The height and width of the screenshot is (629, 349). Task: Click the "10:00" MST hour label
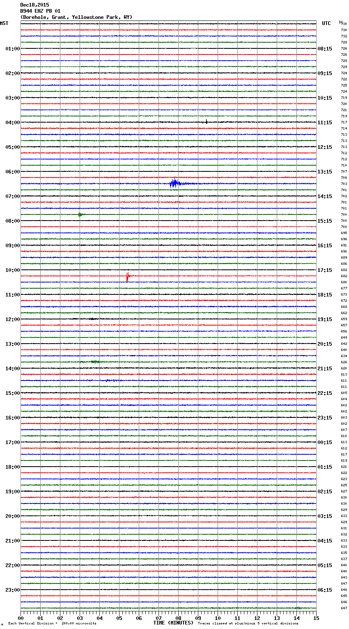pos(13,270)
